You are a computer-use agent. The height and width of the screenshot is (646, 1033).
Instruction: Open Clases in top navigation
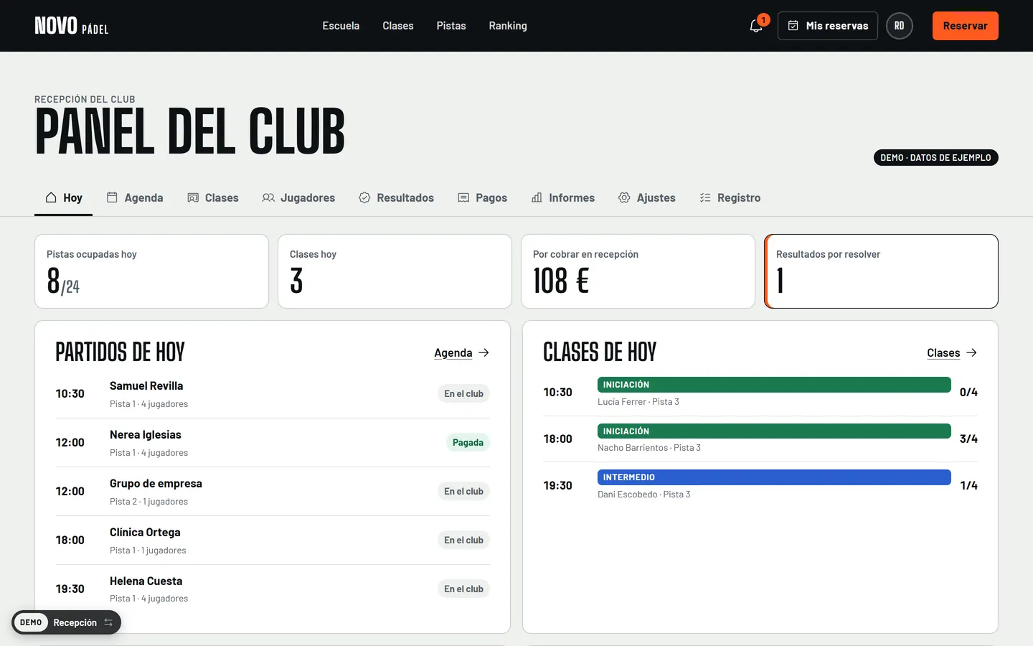tap(398, 26)
